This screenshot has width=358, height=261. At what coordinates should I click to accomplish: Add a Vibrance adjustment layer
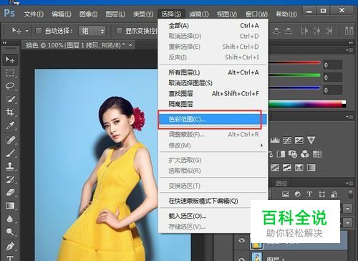311,141
